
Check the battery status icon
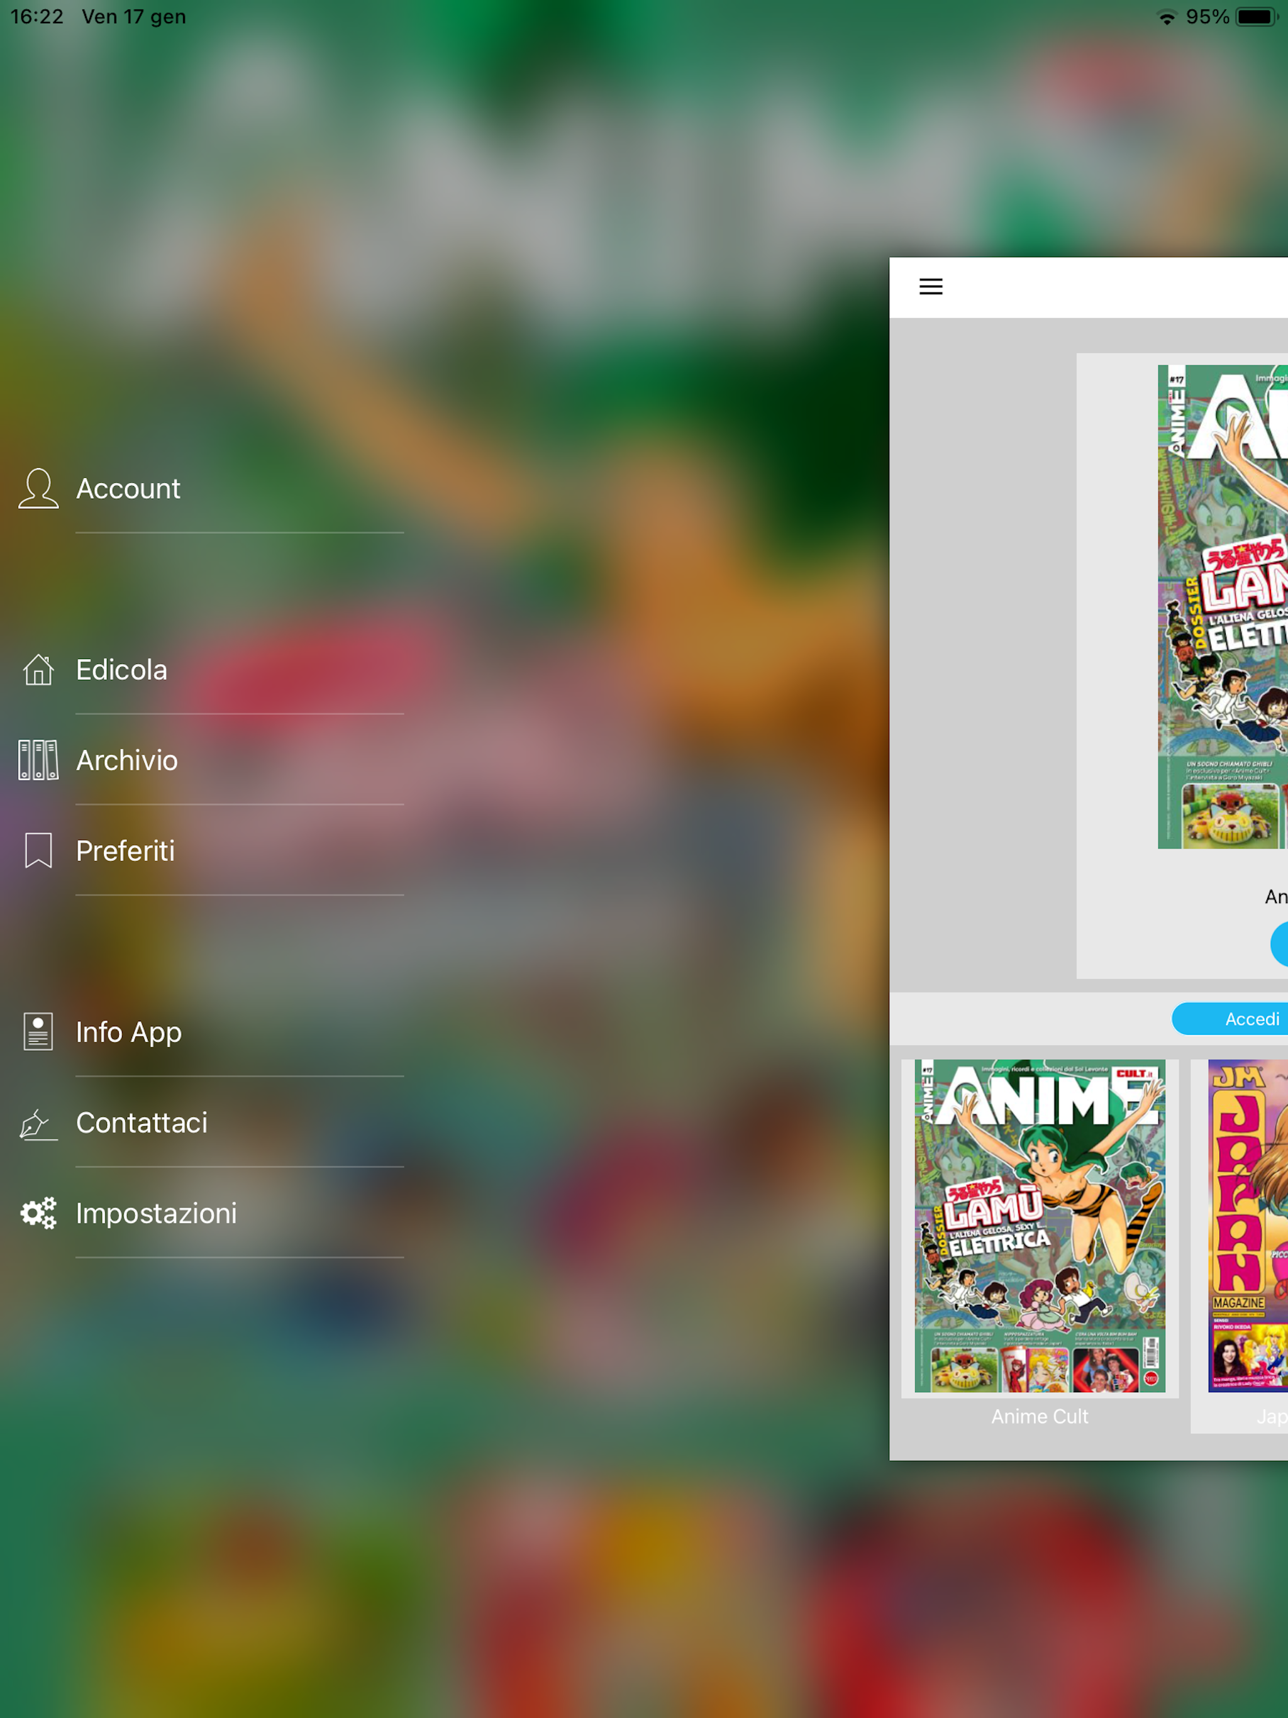coord(1257,16)
